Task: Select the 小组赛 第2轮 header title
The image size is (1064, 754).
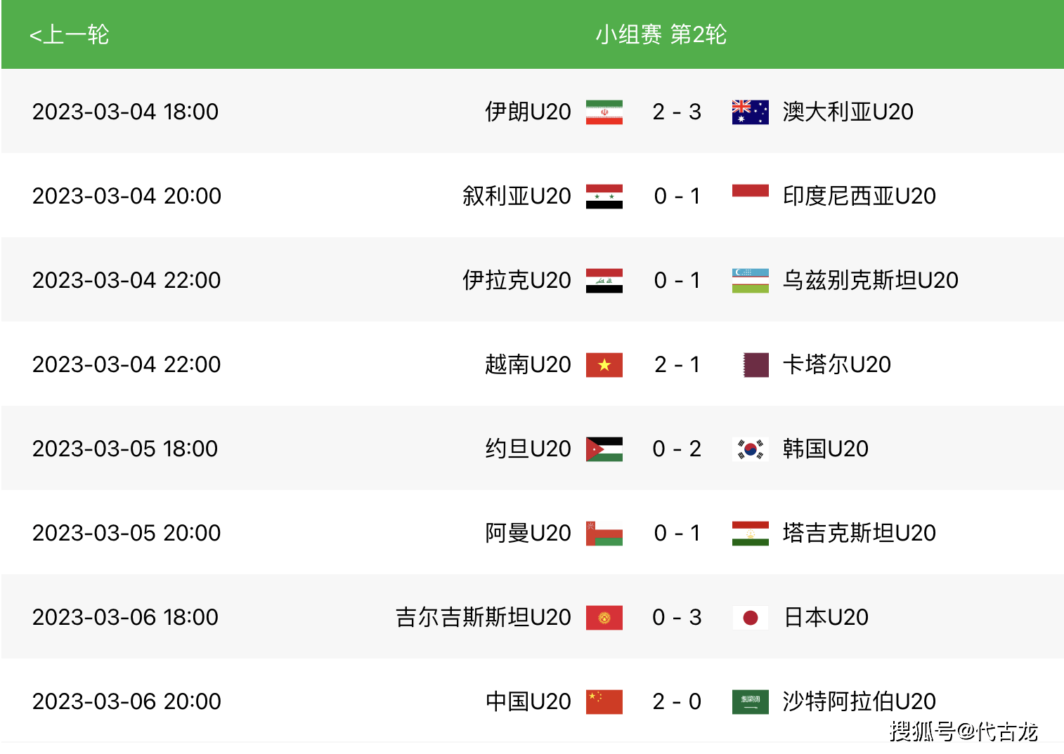Action: [661, 34]
